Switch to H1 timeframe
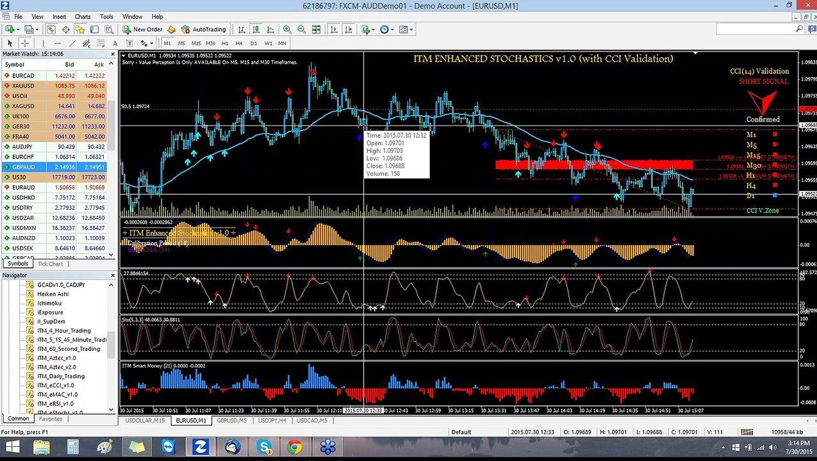 tap(225, 43)
